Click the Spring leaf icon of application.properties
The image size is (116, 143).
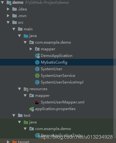[32, 109]
